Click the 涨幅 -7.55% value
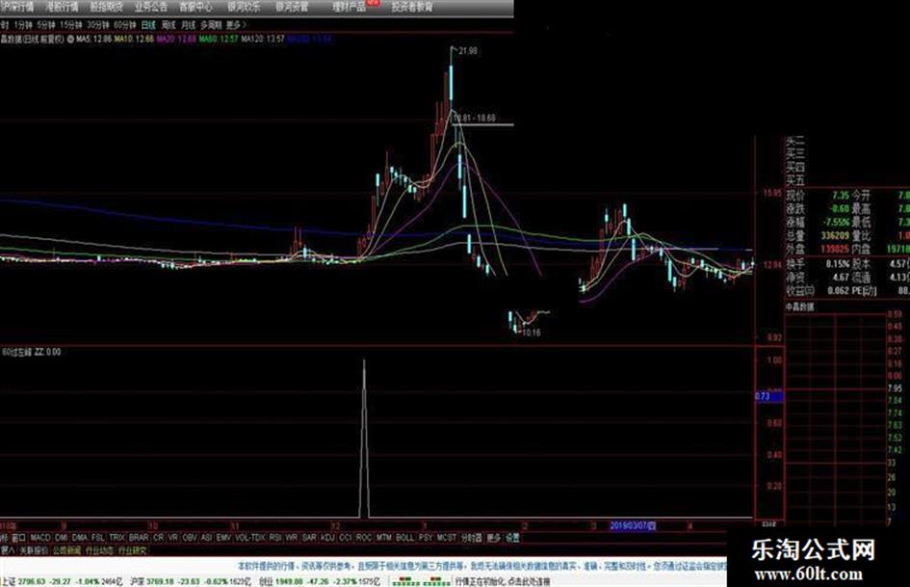 (x=836, y=222)
